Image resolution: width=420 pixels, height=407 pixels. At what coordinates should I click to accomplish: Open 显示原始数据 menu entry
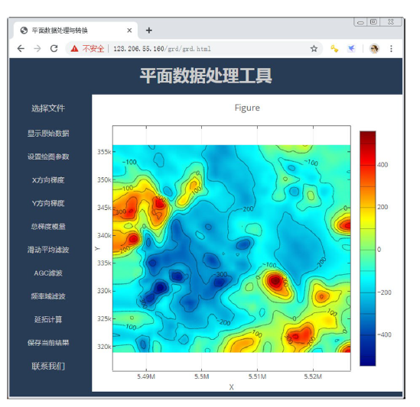[48, 133]
